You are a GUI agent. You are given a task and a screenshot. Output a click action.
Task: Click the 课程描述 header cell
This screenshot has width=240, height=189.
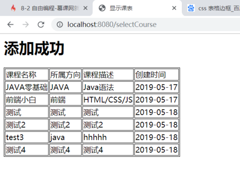click(108, 74)
